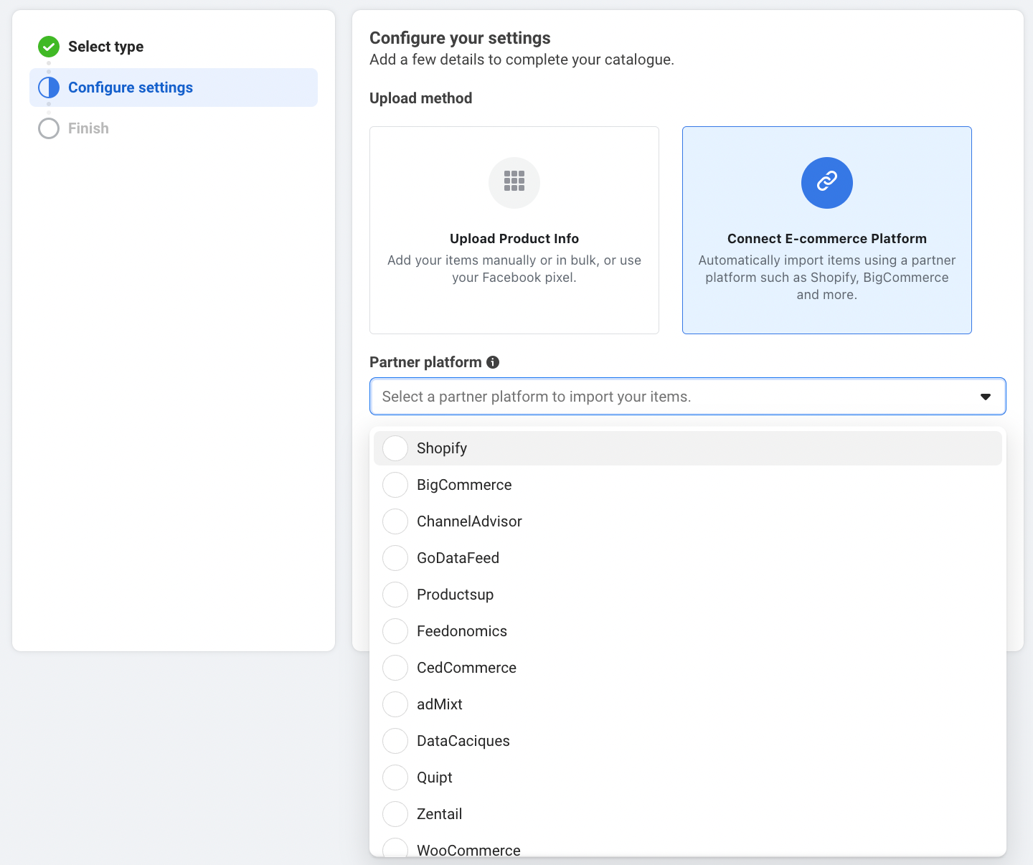
Task: Click the WooCommerce option label
Action: tap(468, 850)
